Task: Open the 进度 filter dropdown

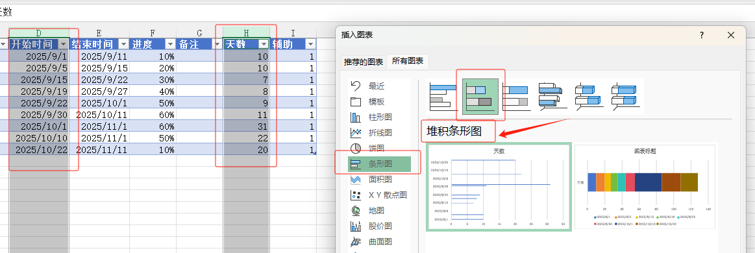Action: coord(170,44)
